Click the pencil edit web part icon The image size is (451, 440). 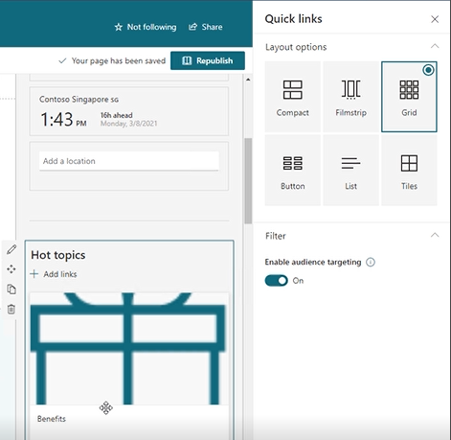(x=11, y=249)
